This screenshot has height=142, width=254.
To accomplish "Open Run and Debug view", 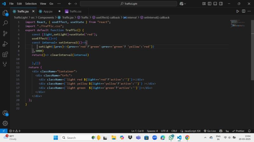I will coord(5,44).
